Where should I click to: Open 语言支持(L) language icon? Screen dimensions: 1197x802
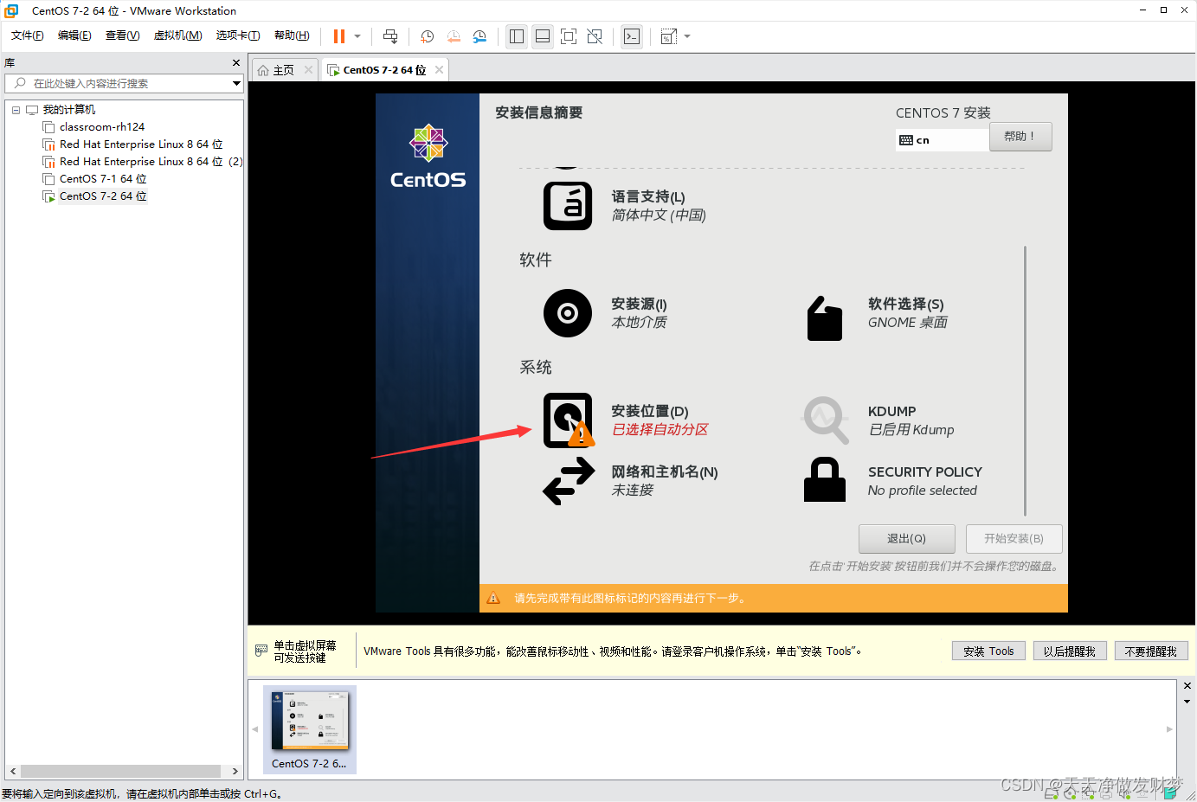click(x=568, y=206)
